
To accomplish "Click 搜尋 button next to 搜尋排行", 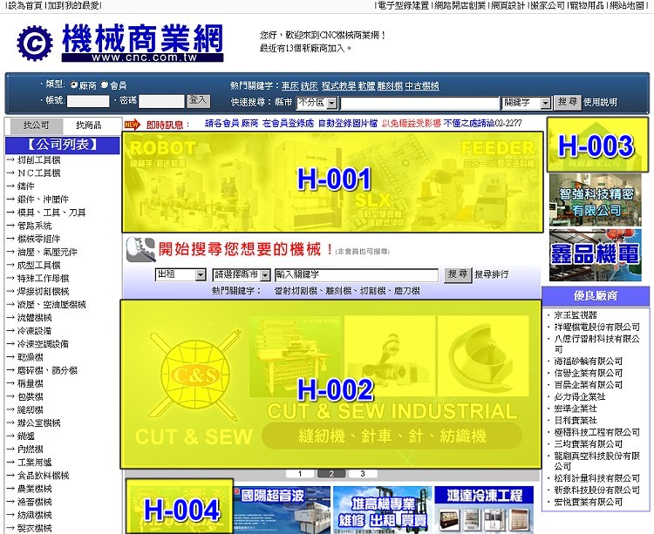I will point(458,274).
